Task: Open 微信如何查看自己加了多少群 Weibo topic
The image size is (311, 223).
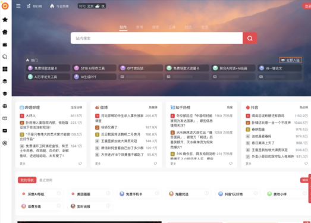Action: pyautogui.click(x=122, y=148)
